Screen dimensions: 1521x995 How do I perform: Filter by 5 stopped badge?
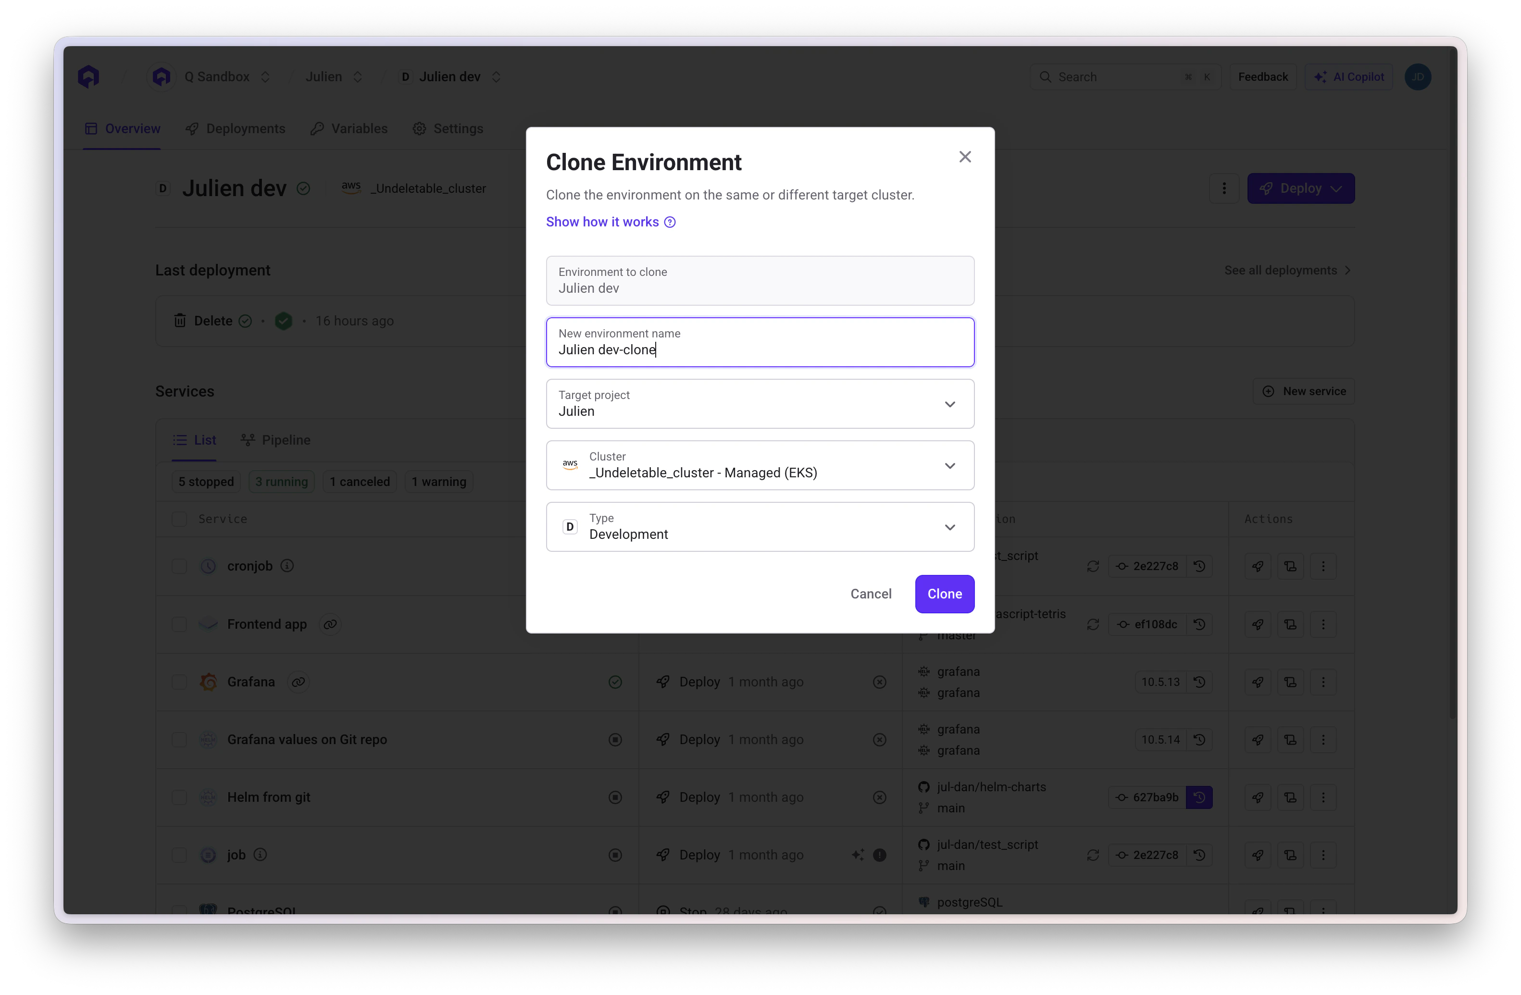tap(206, 481)
